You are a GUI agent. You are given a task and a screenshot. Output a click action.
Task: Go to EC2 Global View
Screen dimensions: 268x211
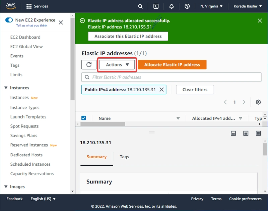coord(26,47)
